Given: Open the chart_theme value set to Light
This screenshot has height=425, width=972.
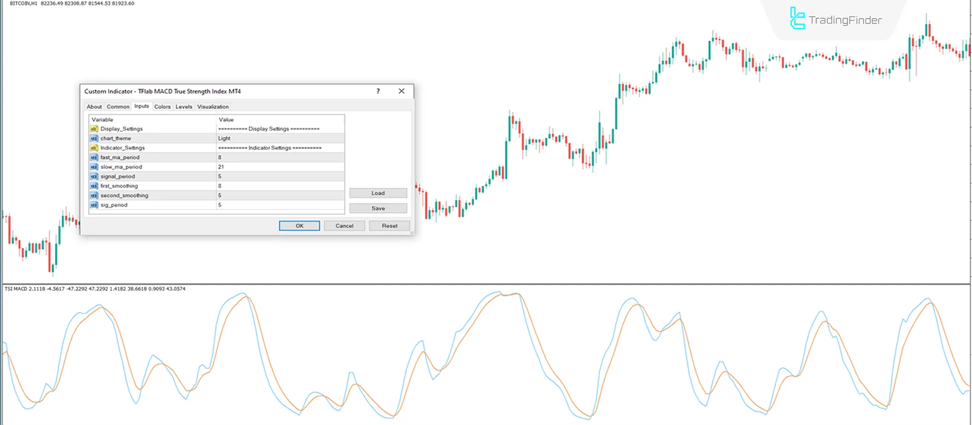Looking at the screenshot, I should coord(280,139).
